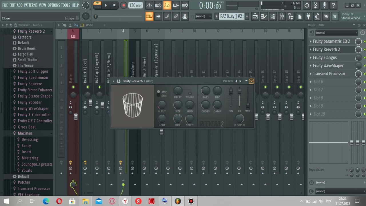Click the tempo field showing 130.000
Screen dimensions: 366x206
(x=136, y=5)
